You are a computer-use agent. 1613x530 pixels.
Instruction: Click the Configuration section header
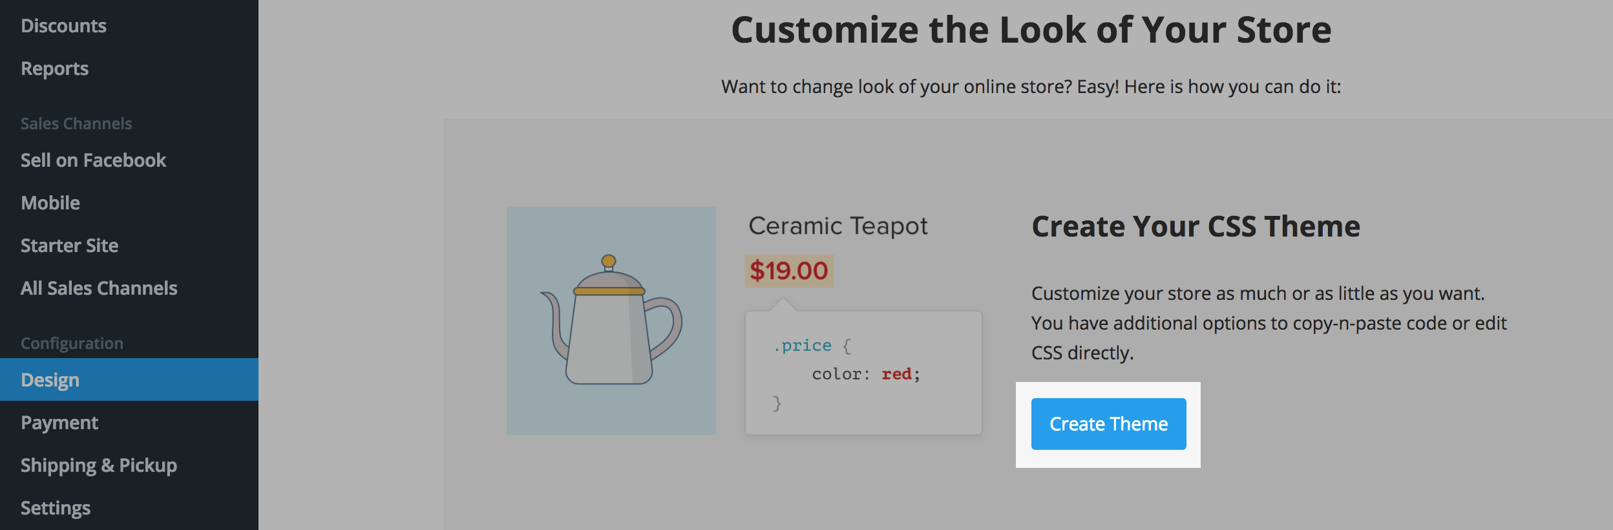pos(72,343)
